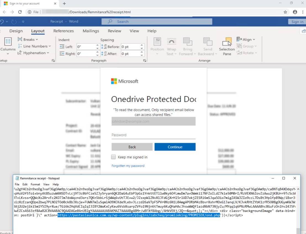Click the Notepad vertical scrollbar up arrow
Viewport: 306px width, 234px height.
coord(298,189)
